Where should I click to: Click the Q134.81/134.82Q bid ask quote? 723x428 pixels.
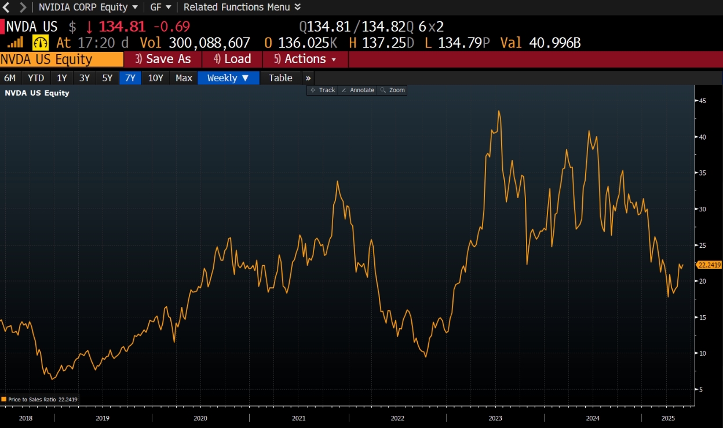[356, 27]
